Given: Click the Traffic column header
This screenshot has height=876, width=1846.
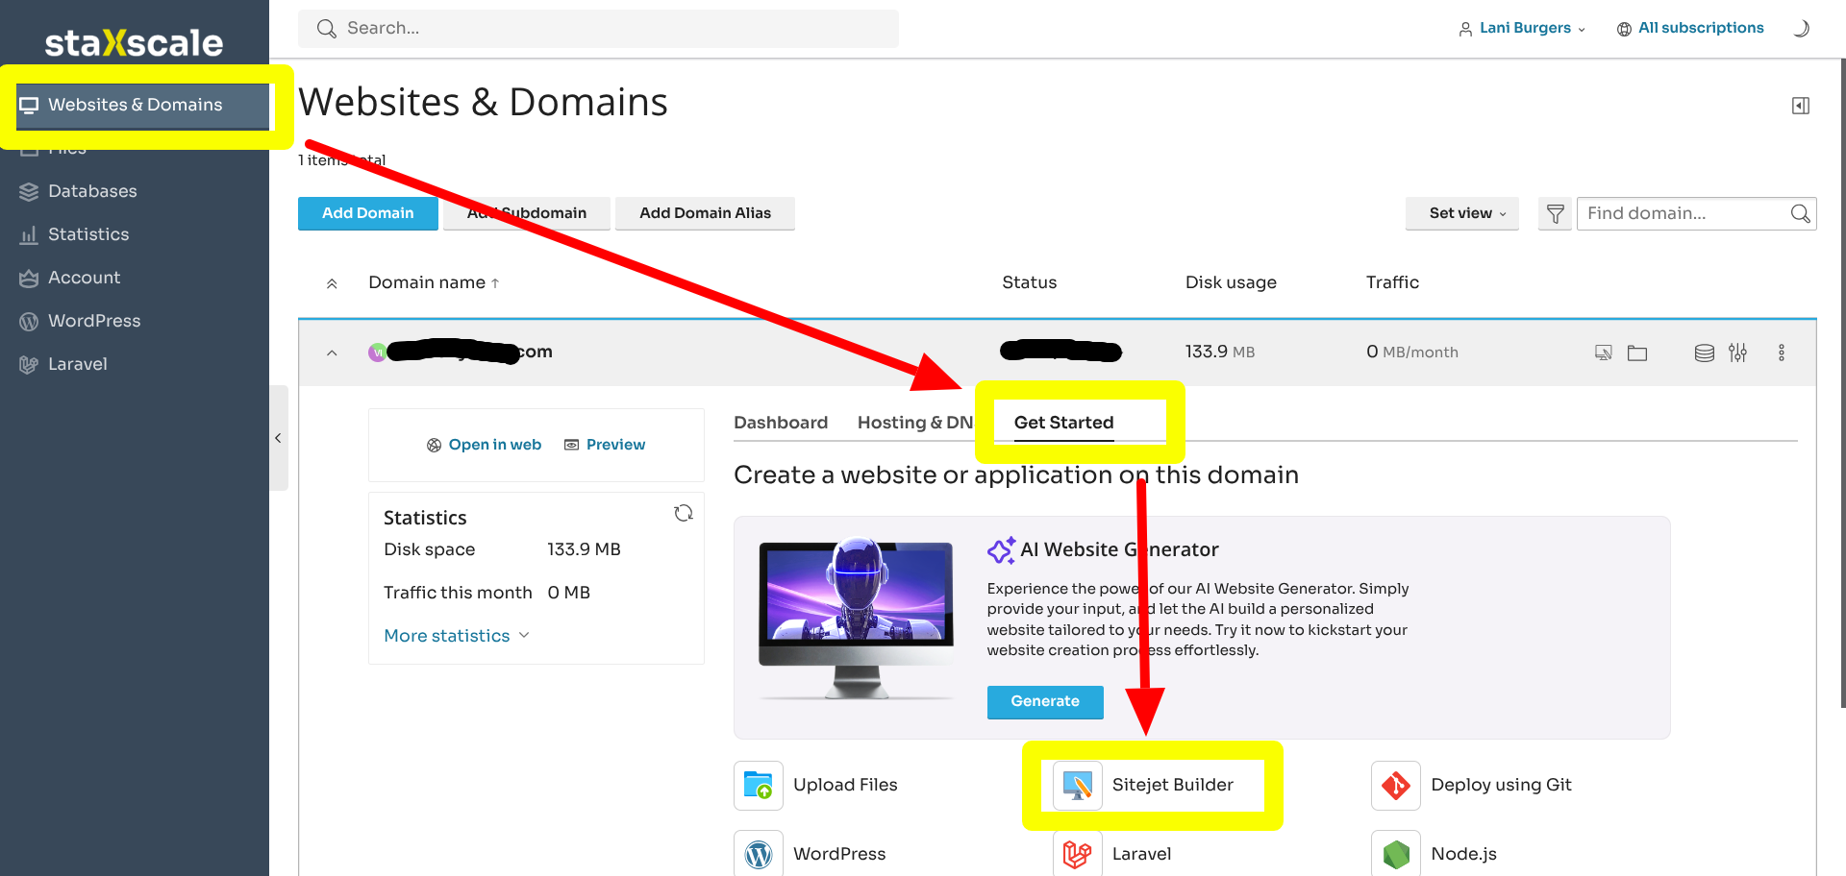Looking at the screenshot, I should (x=1392, y=282).
